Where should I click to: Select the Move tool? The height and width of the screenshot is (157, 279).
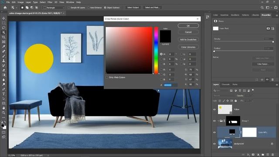click(x=3, y=18)
